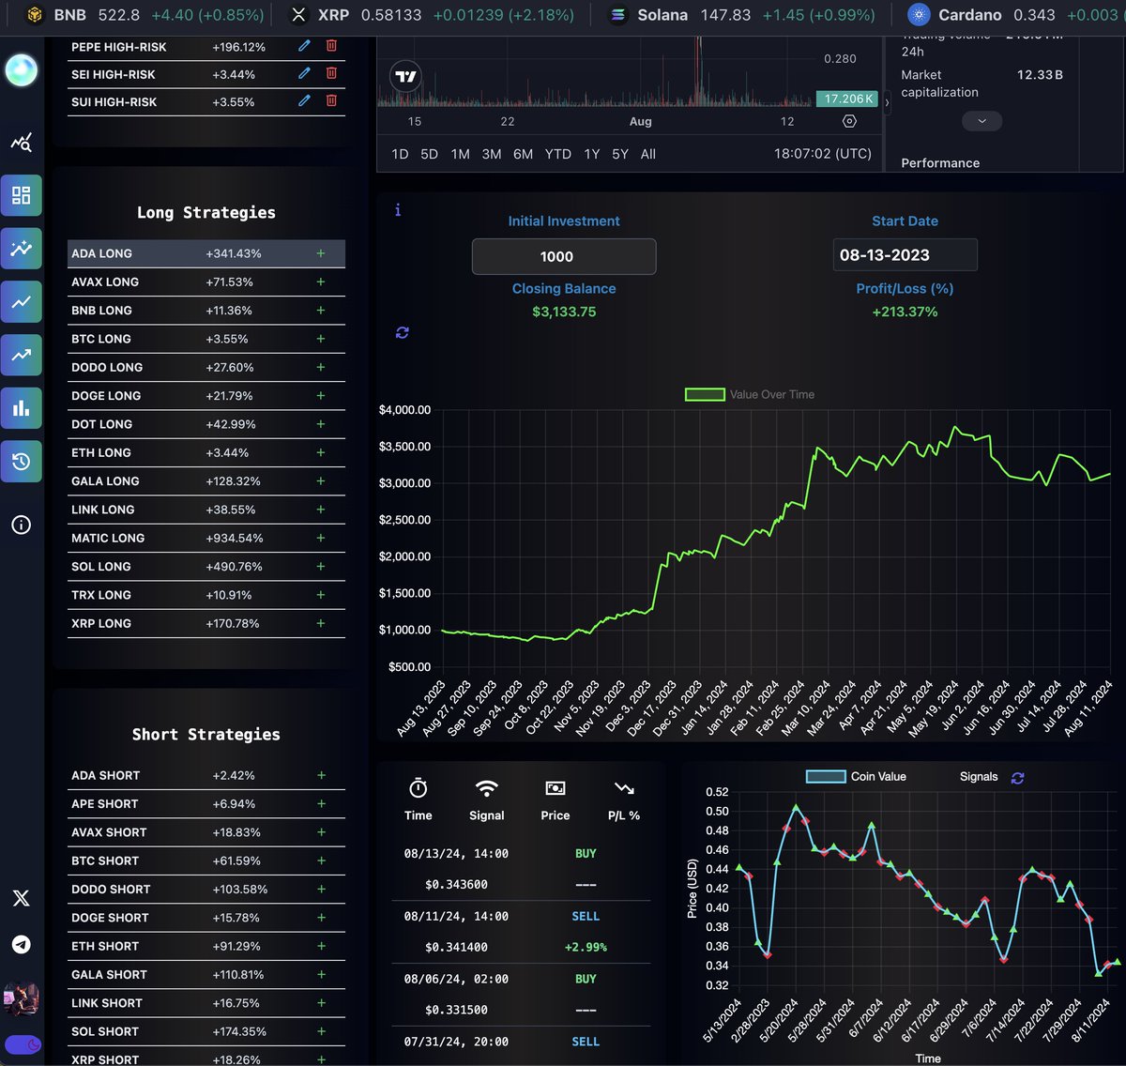
Task: Add the DODO SHORT strategy
Action: 321,889
